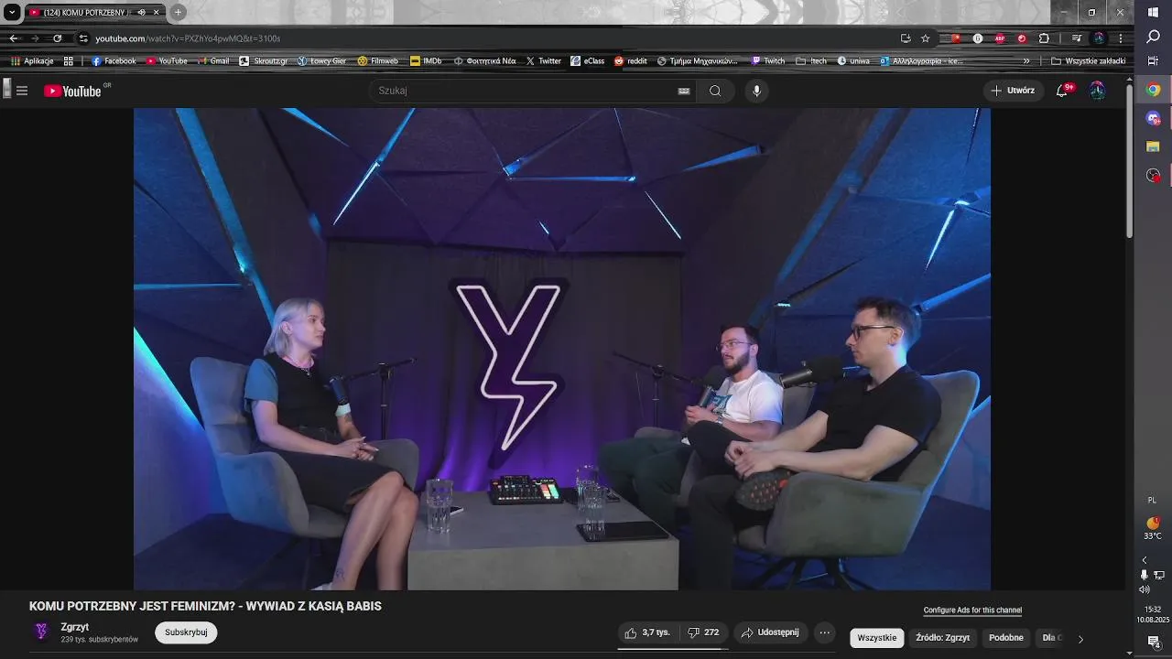Install app icon in address bar
The width and height of the screenshot is (1172, 659).
click(906, 38)
